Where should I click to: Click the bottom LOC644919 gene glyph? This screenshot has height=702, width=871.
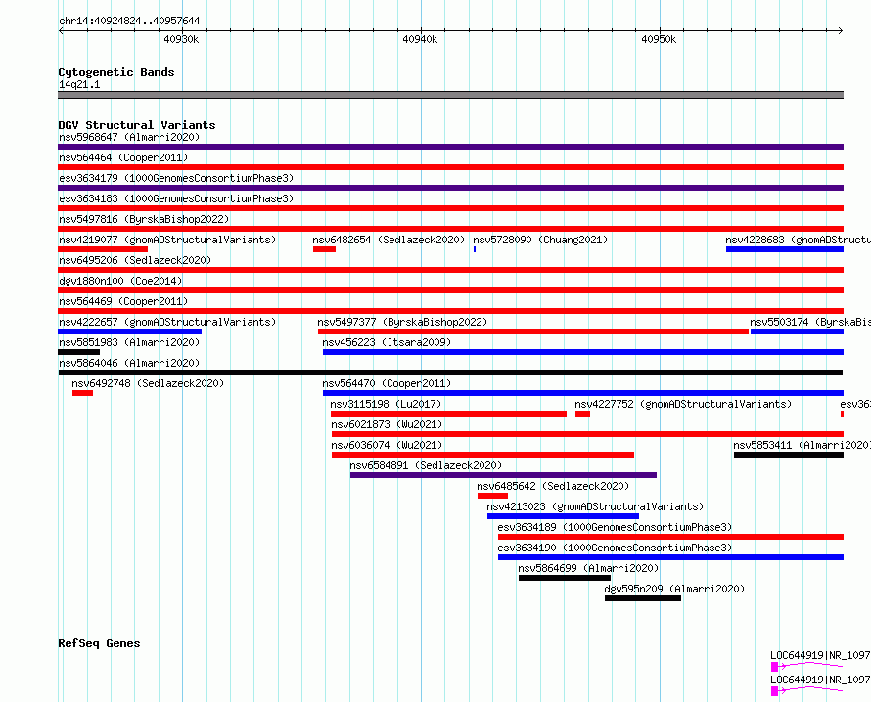click(x=807, y=690)
